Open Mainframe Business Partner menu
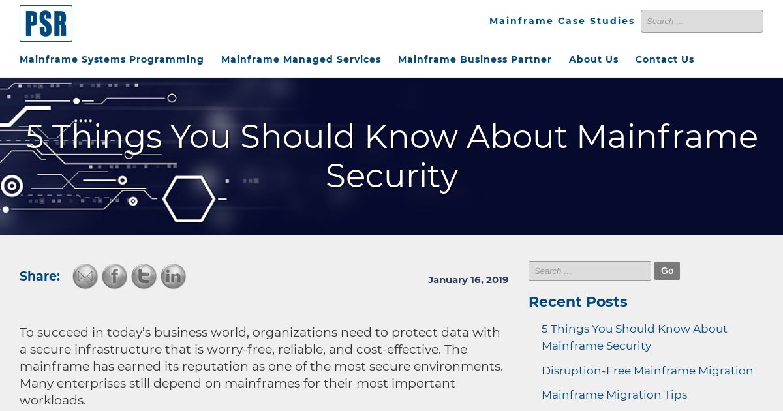The height and width of the screenshot is (411, 783). tap(475, 59)
